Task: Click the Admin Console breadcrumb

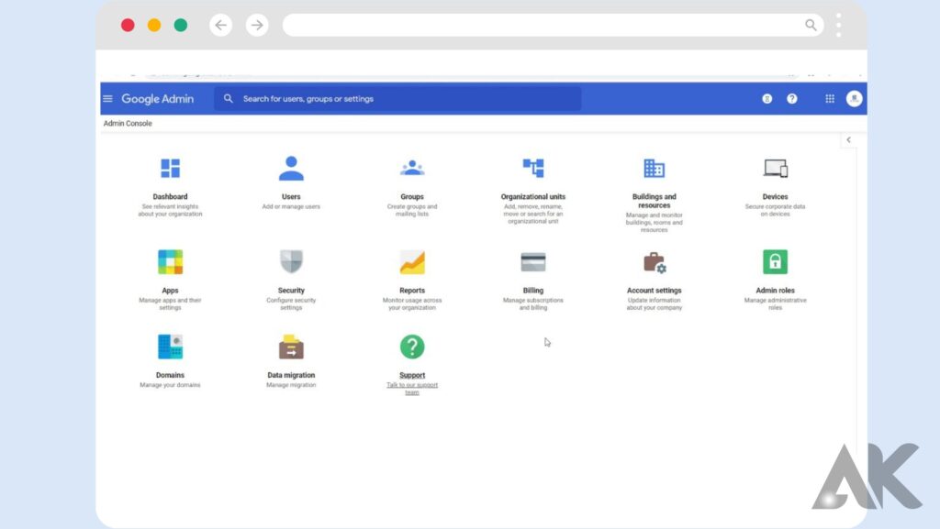Action: click(x=128, y=123)
